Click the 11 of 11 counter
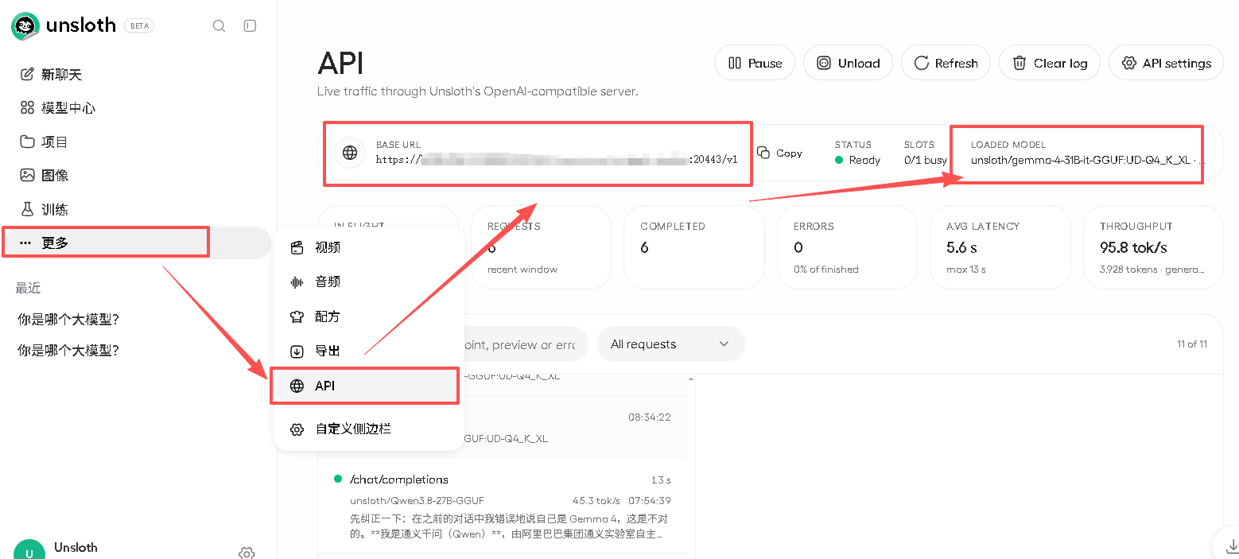This screenshot has height=559, width=1239. (x=1192, y=344)
